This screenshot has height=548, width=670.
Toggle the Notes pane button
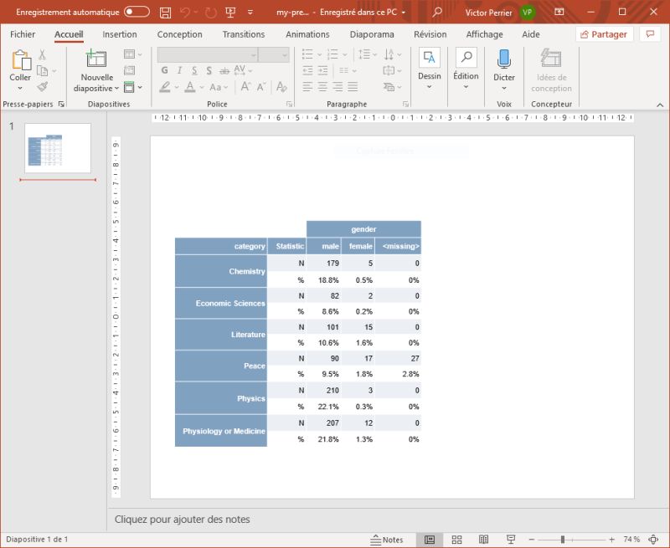pos(387,540)
